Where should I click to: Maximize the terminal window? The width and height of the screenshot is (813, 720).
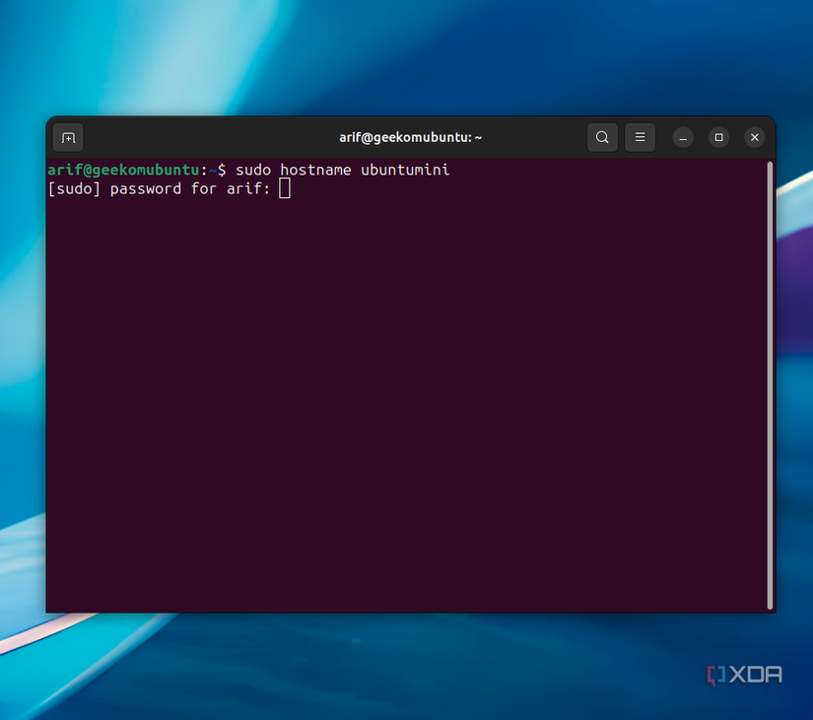coord(717,137)
